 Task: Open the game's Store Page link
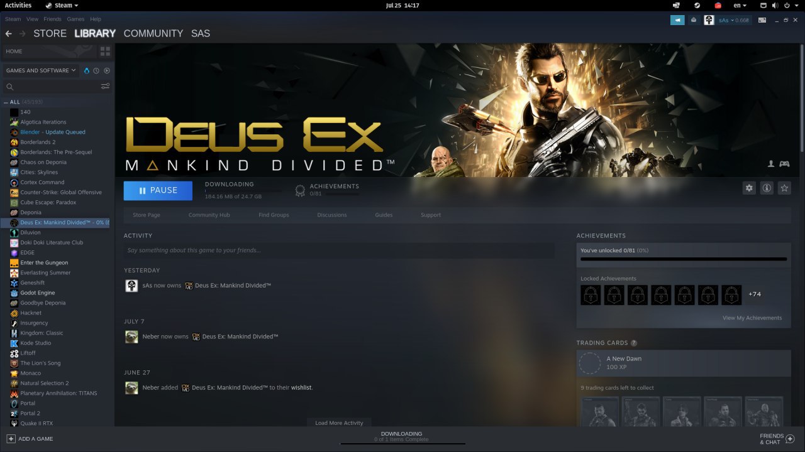[x=147, y=215]
